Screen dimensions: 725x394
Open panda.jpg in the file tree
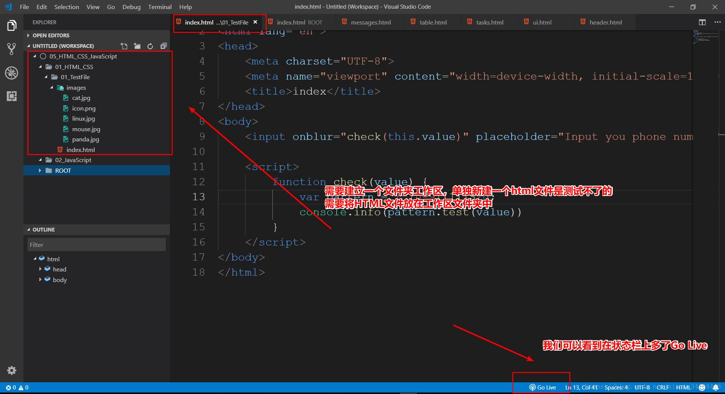pos(85,140)
